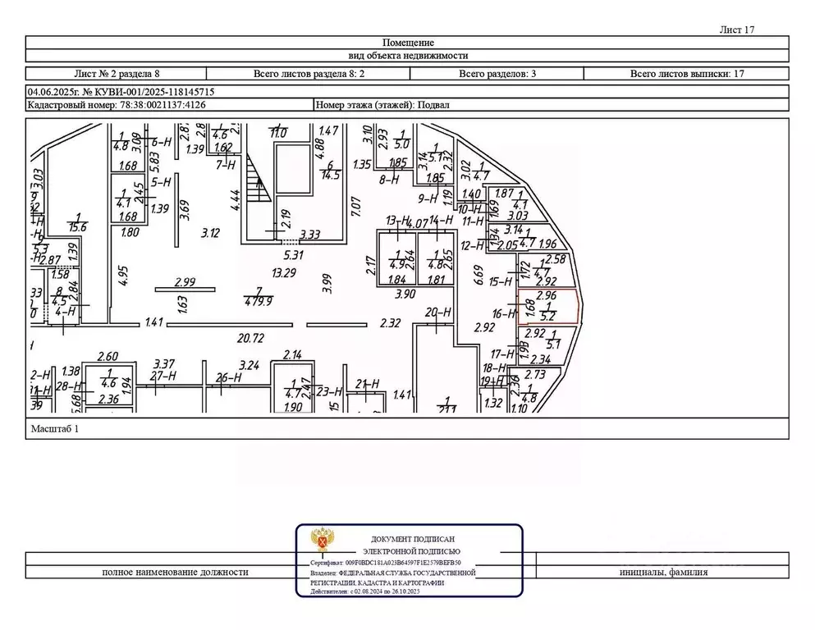Click the 'вид объекта недвижимости' row
815x630 pixels.
408,56
